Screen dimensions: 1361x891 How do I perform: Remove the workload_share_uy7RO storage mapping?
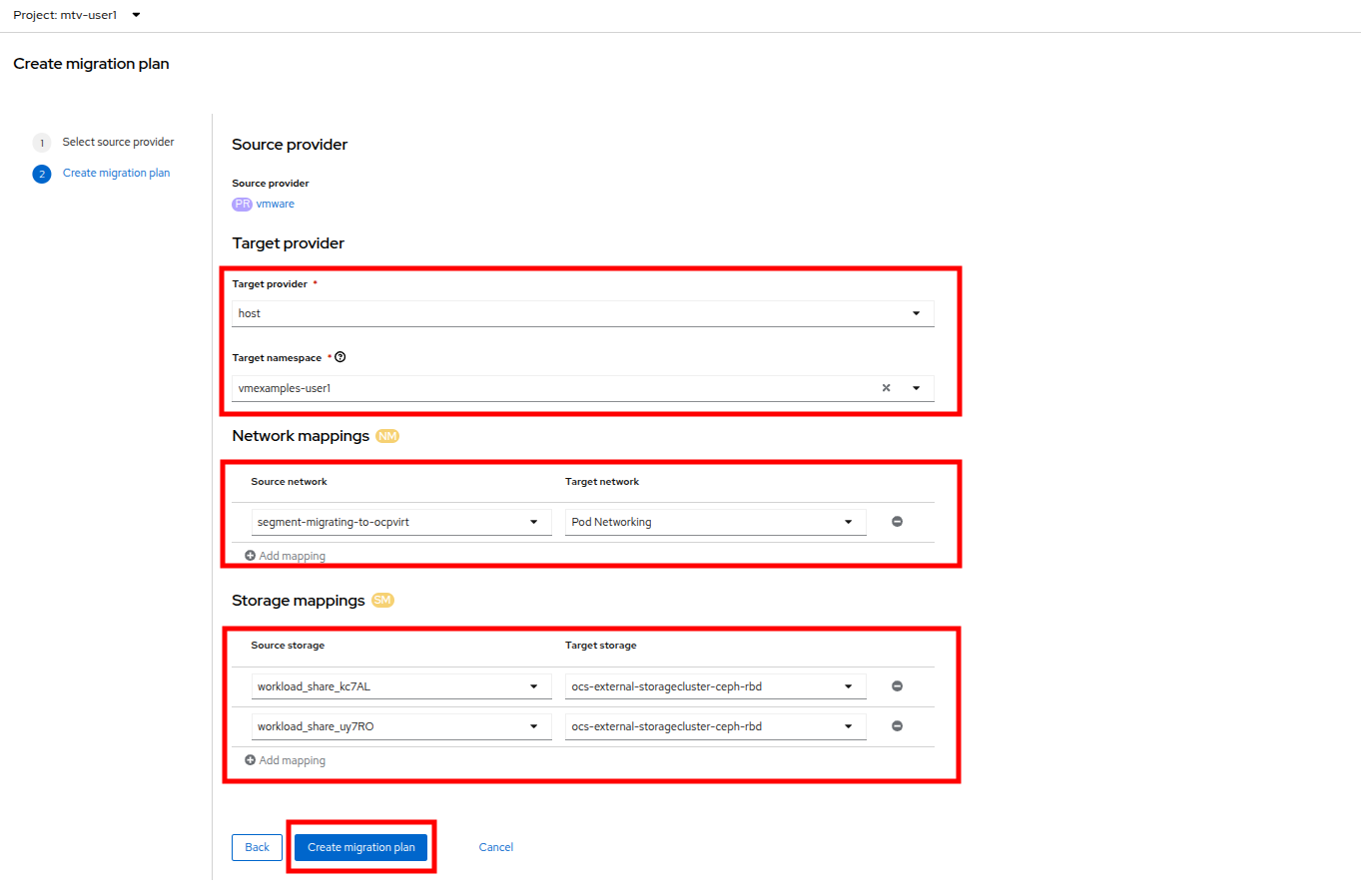[x=897, y=726]
